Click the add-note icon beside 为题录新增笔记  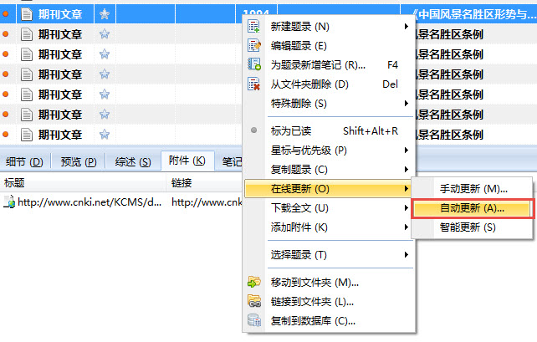pos(254,64)
